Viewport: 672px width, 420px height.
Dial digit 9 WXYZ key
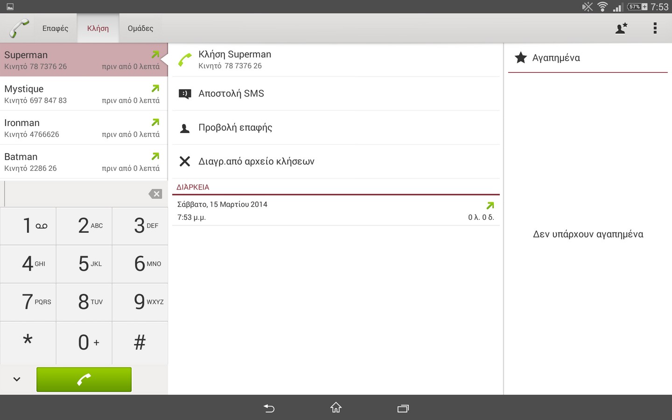click(140, 302)
